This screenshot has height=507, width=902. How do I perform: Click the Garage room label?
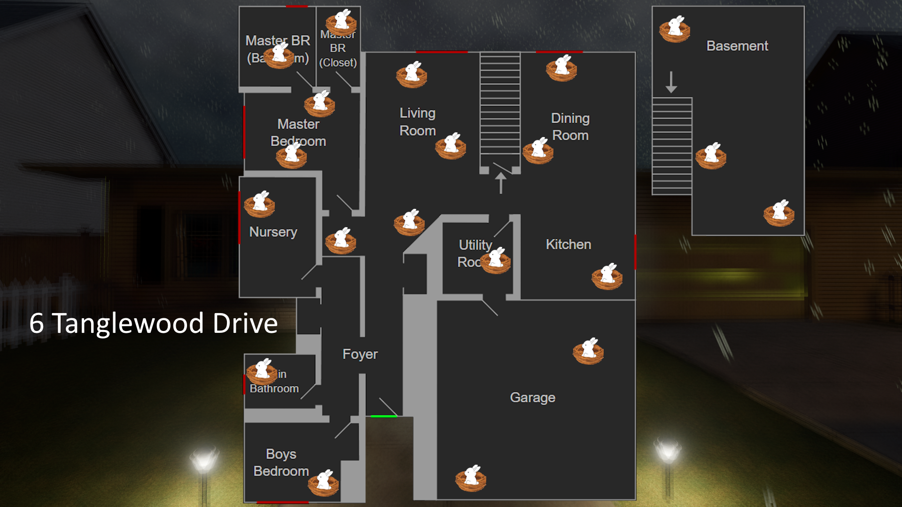532,398
